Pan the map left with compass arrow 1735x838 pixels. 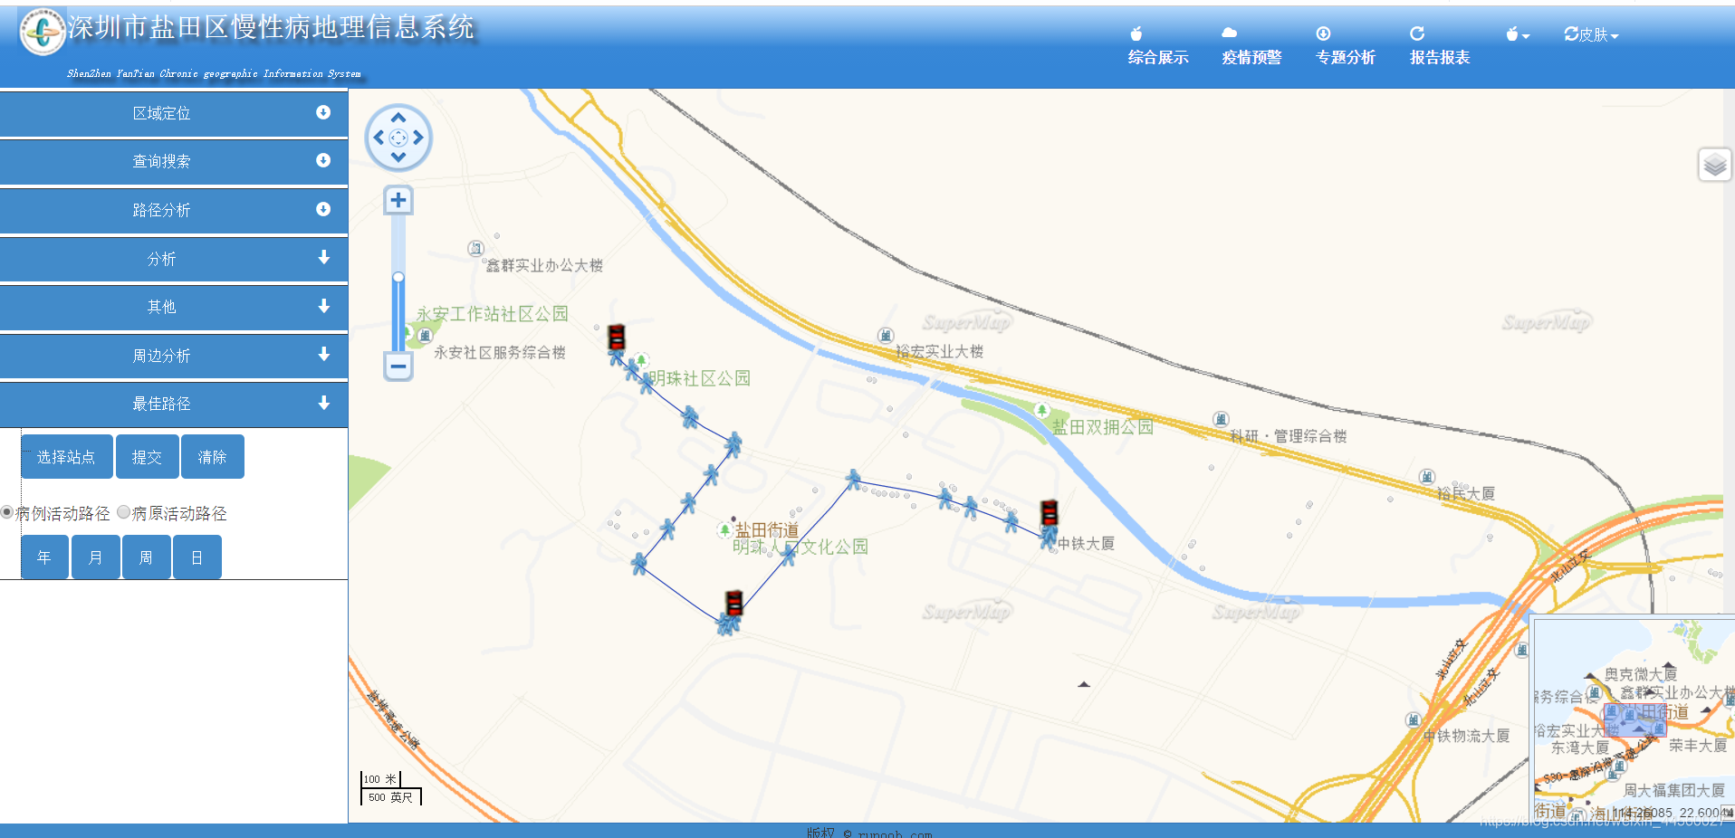coord(379,138)
